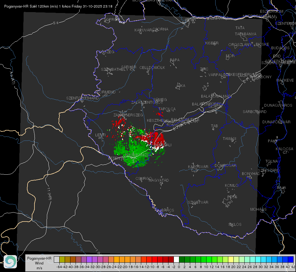Click the swirl logo icon at bottom left
Viewport: 296px width, 272px height.
pos(10,262)
